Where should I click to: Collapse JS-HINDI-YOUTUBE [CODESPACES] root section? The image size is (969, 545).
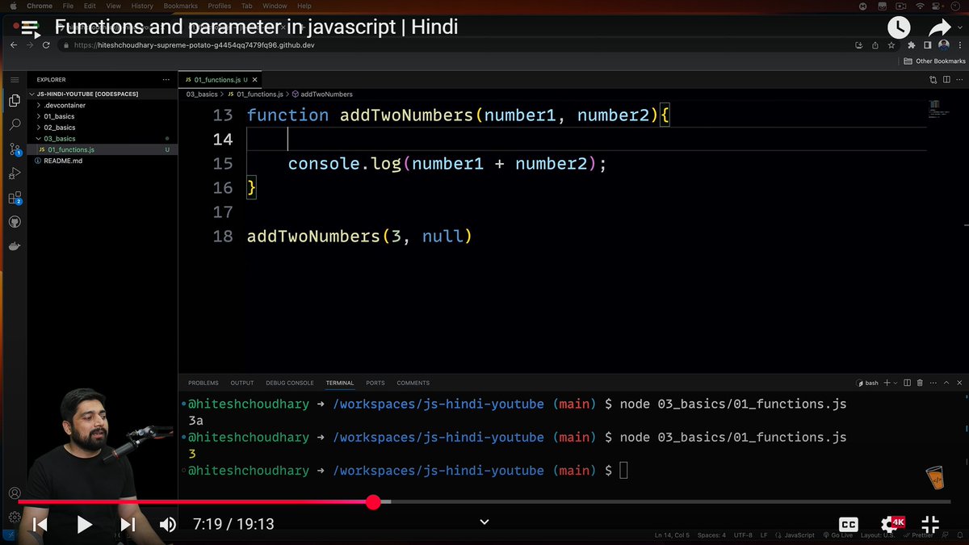pyautogui.click(x=87, y=94)
